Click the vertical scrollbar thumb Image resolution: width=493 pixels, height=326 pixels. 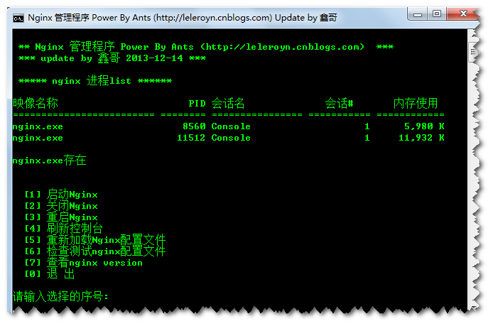pos(472,52)
